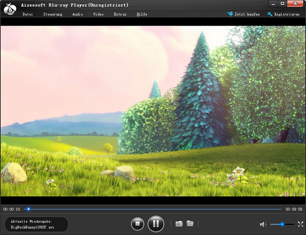Open the Steuerung menu
The width and height of the screenshot is (306, 235).
(x=53, y=14)
